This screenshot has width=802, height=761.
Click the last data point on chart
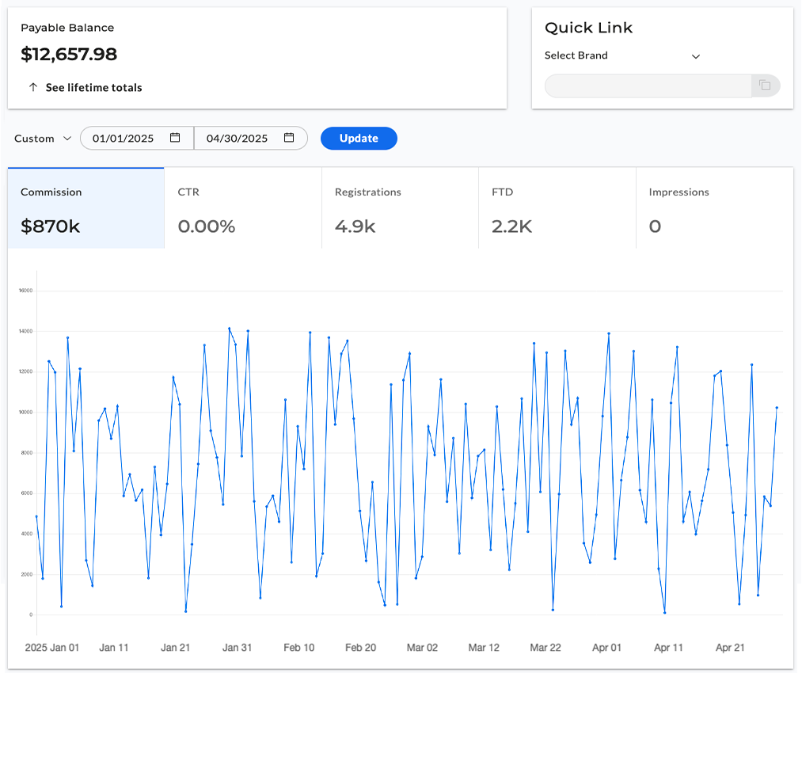(x=777, y=408)
